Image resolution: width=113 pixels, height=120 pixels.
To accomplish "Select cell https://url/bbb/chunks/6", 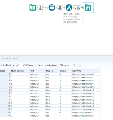I will 86,109.
